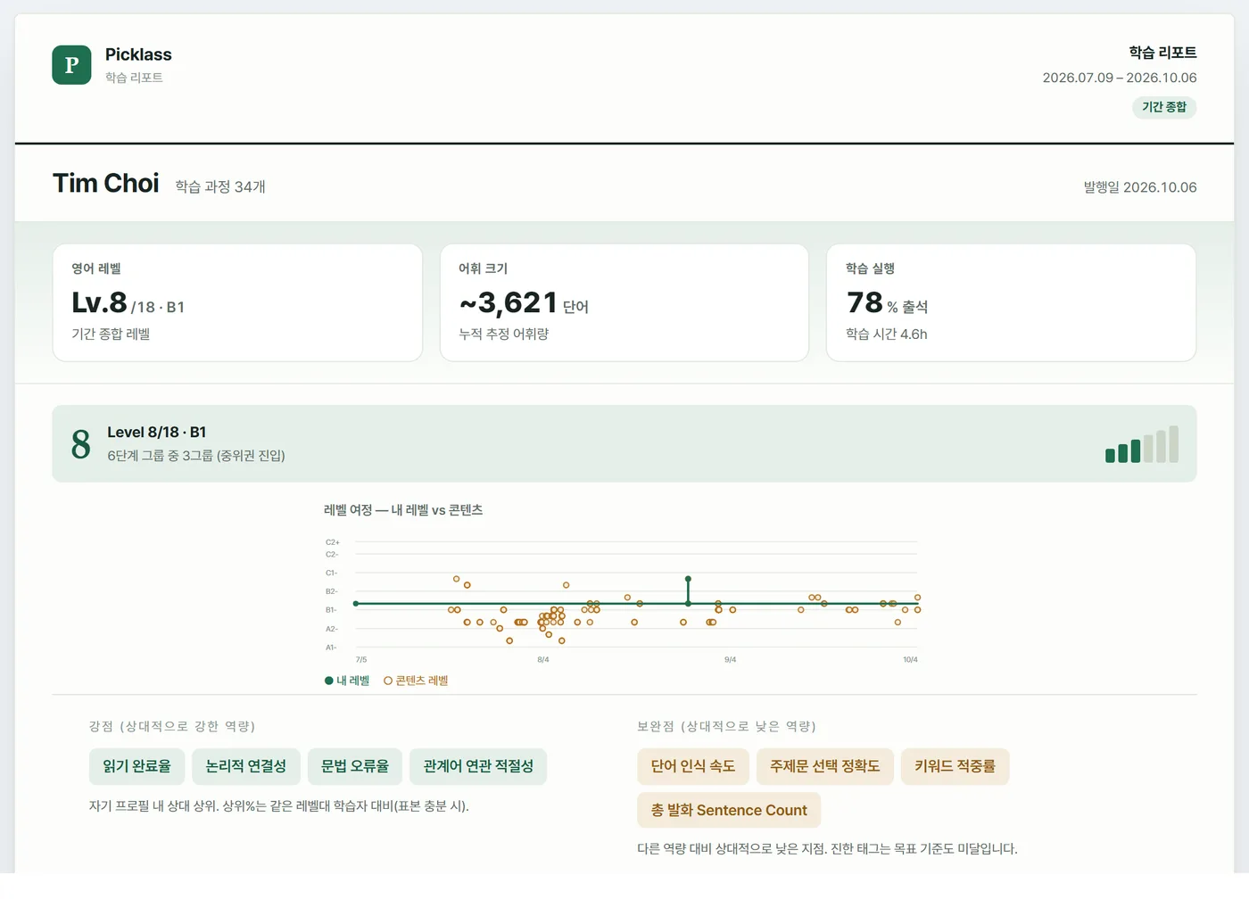Open the 영어 레벨 summary card
This screenshot has height=908, width=1249.
click(237, 303)
